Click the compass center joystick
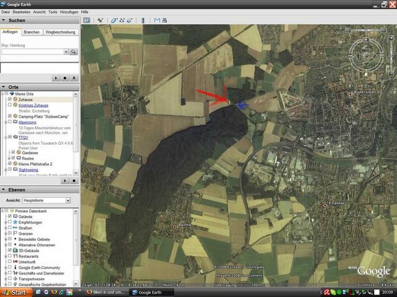397x297 pixels. pos(366,55)
